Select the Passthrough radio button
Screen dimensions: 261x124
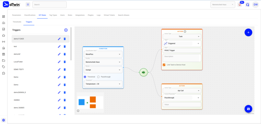coord(98,77)
